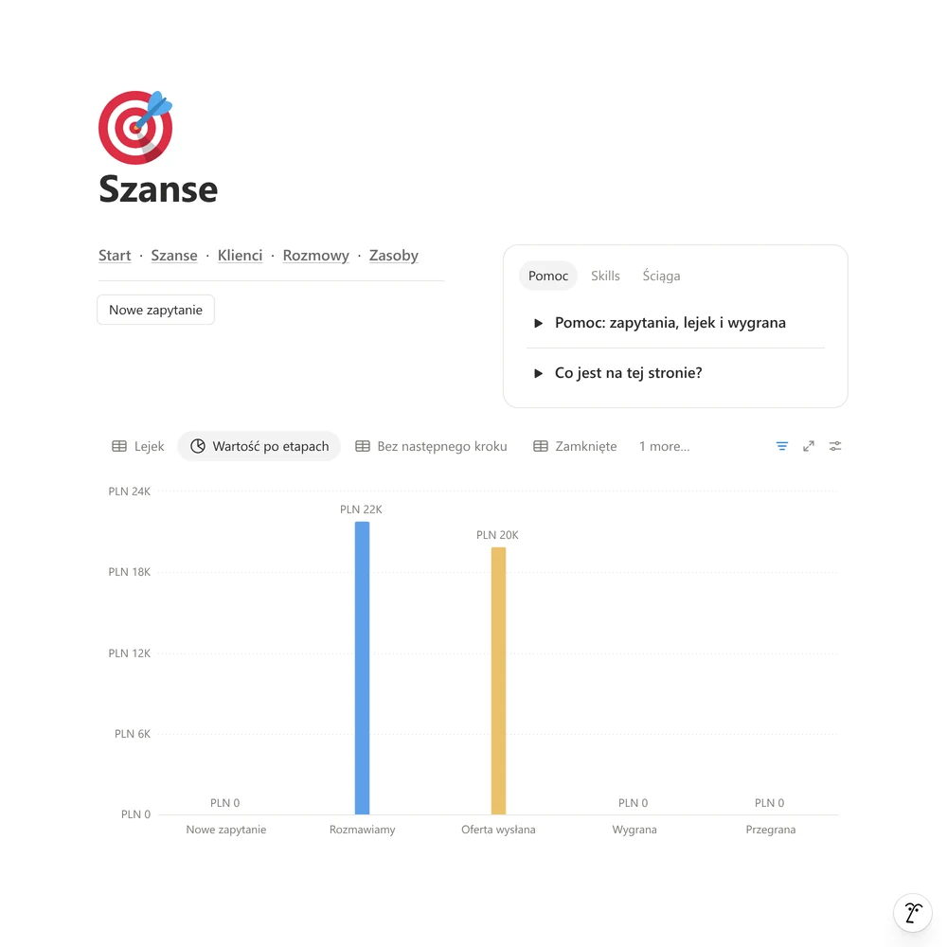Switch to the Skills tab
Viewport: 947px width, 947px height.
tap(605, 276)
